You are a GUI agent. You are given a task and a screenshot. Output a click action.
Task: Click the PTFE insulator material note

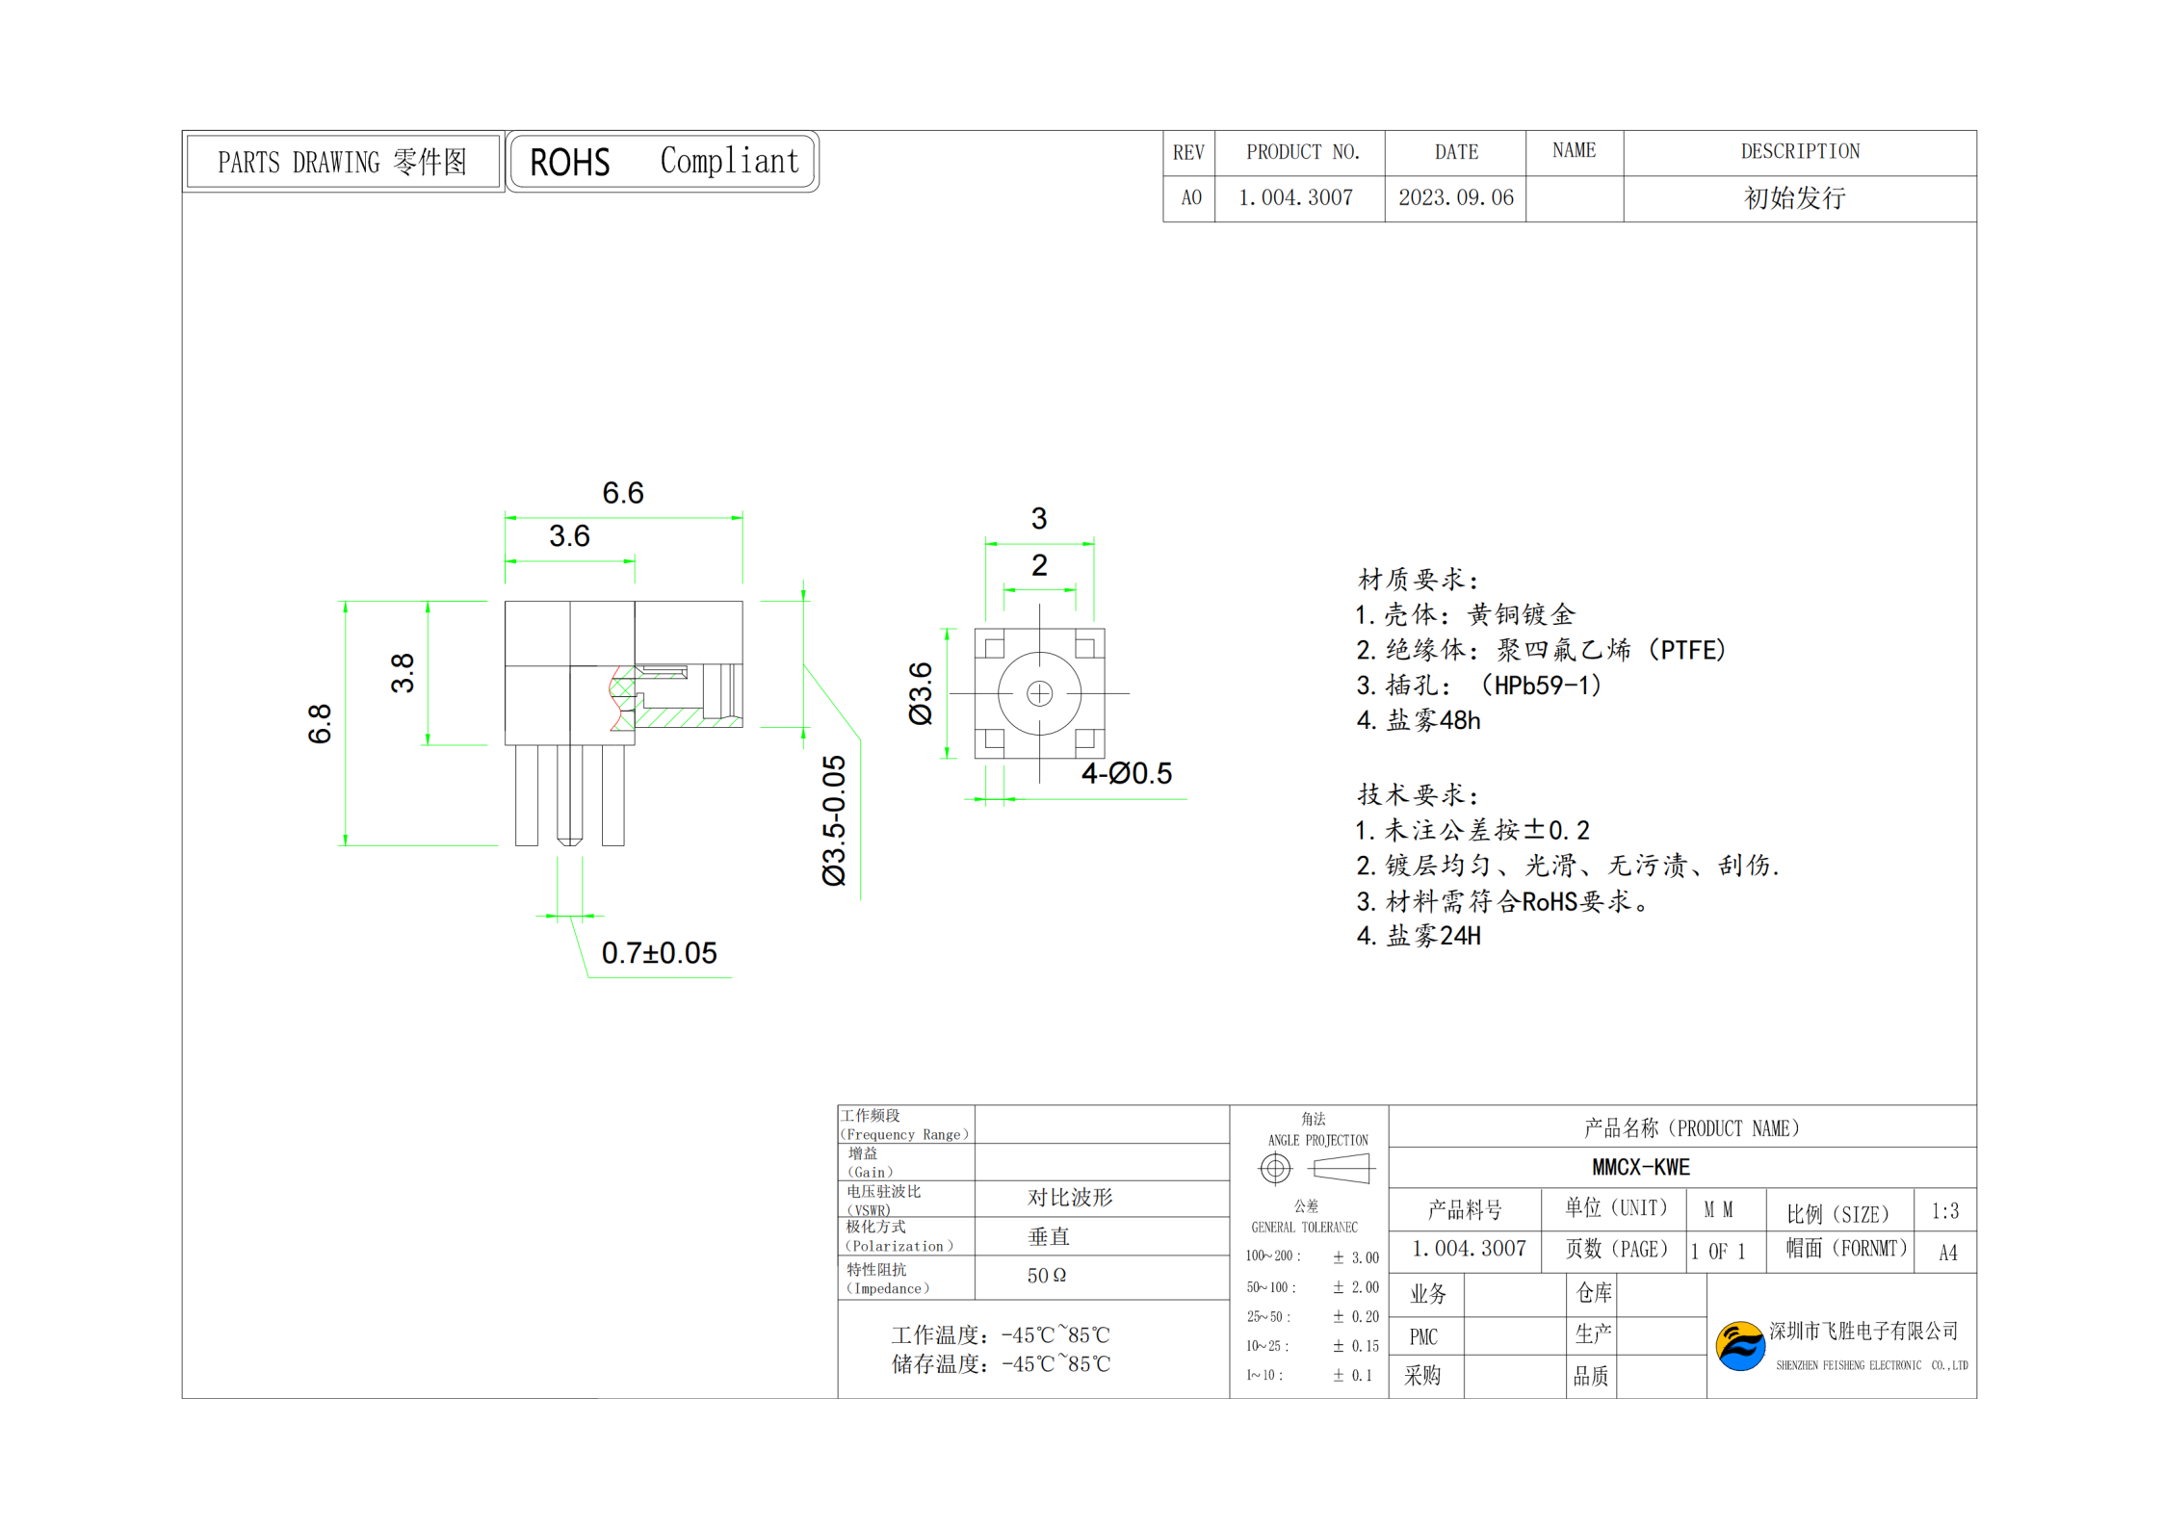point(1541,650)
